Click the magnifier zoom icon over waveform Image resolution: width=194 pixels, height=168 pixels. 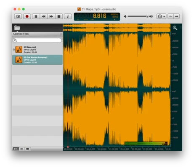(175, 28)
